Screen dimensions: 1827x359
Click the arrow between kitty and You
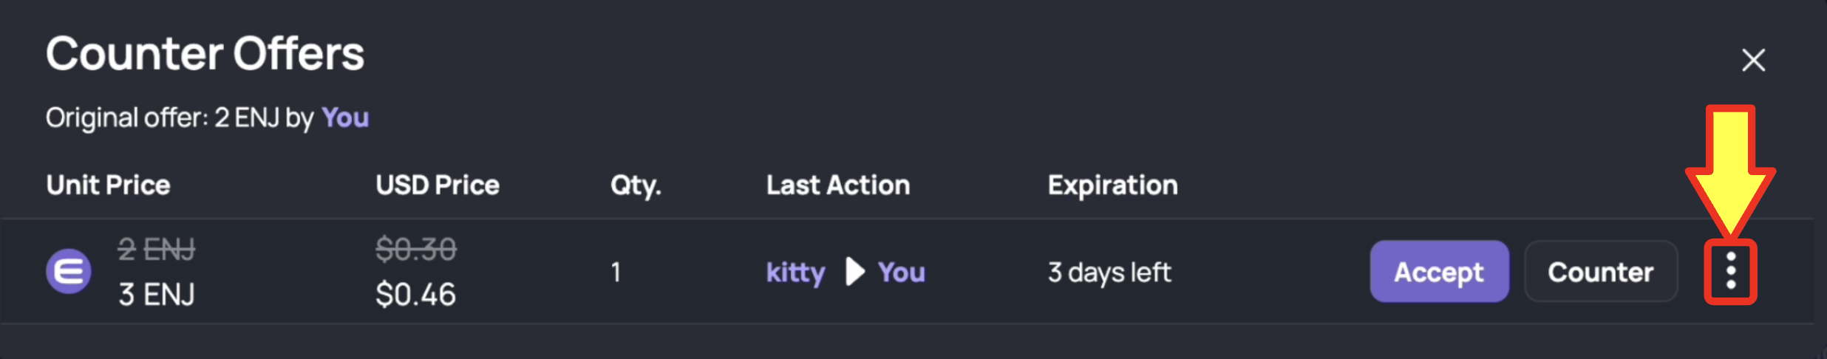click(855, 271)
